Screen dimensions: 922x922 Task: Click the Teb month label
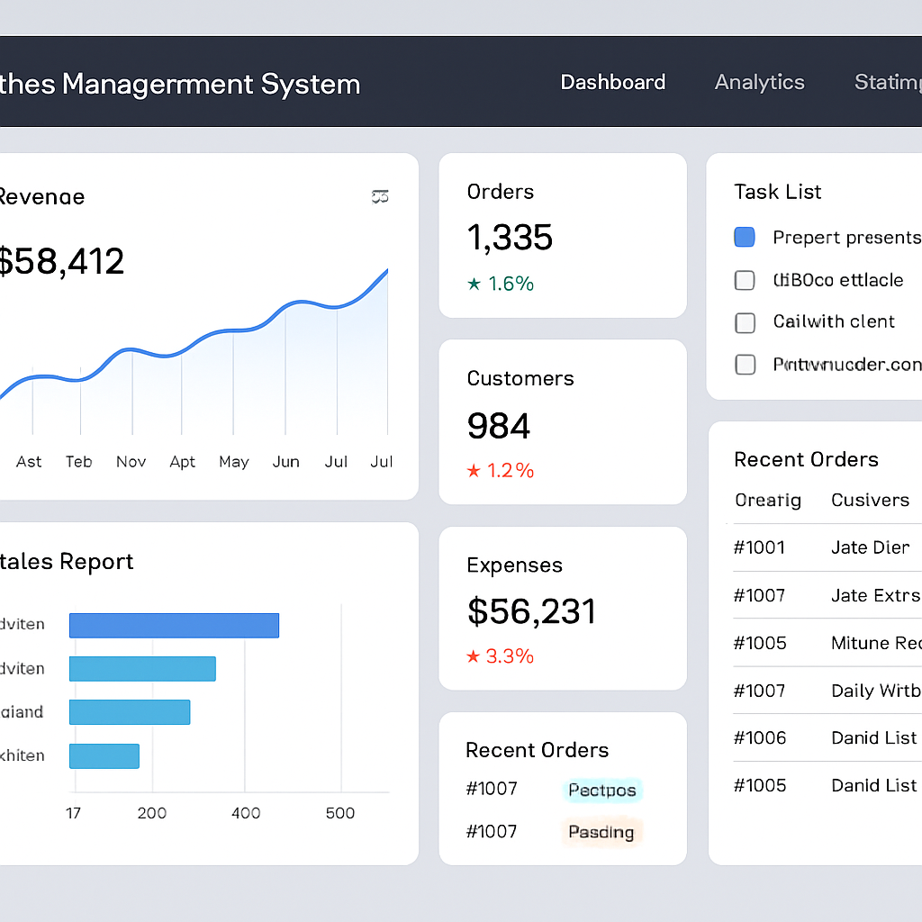[79, 462]
